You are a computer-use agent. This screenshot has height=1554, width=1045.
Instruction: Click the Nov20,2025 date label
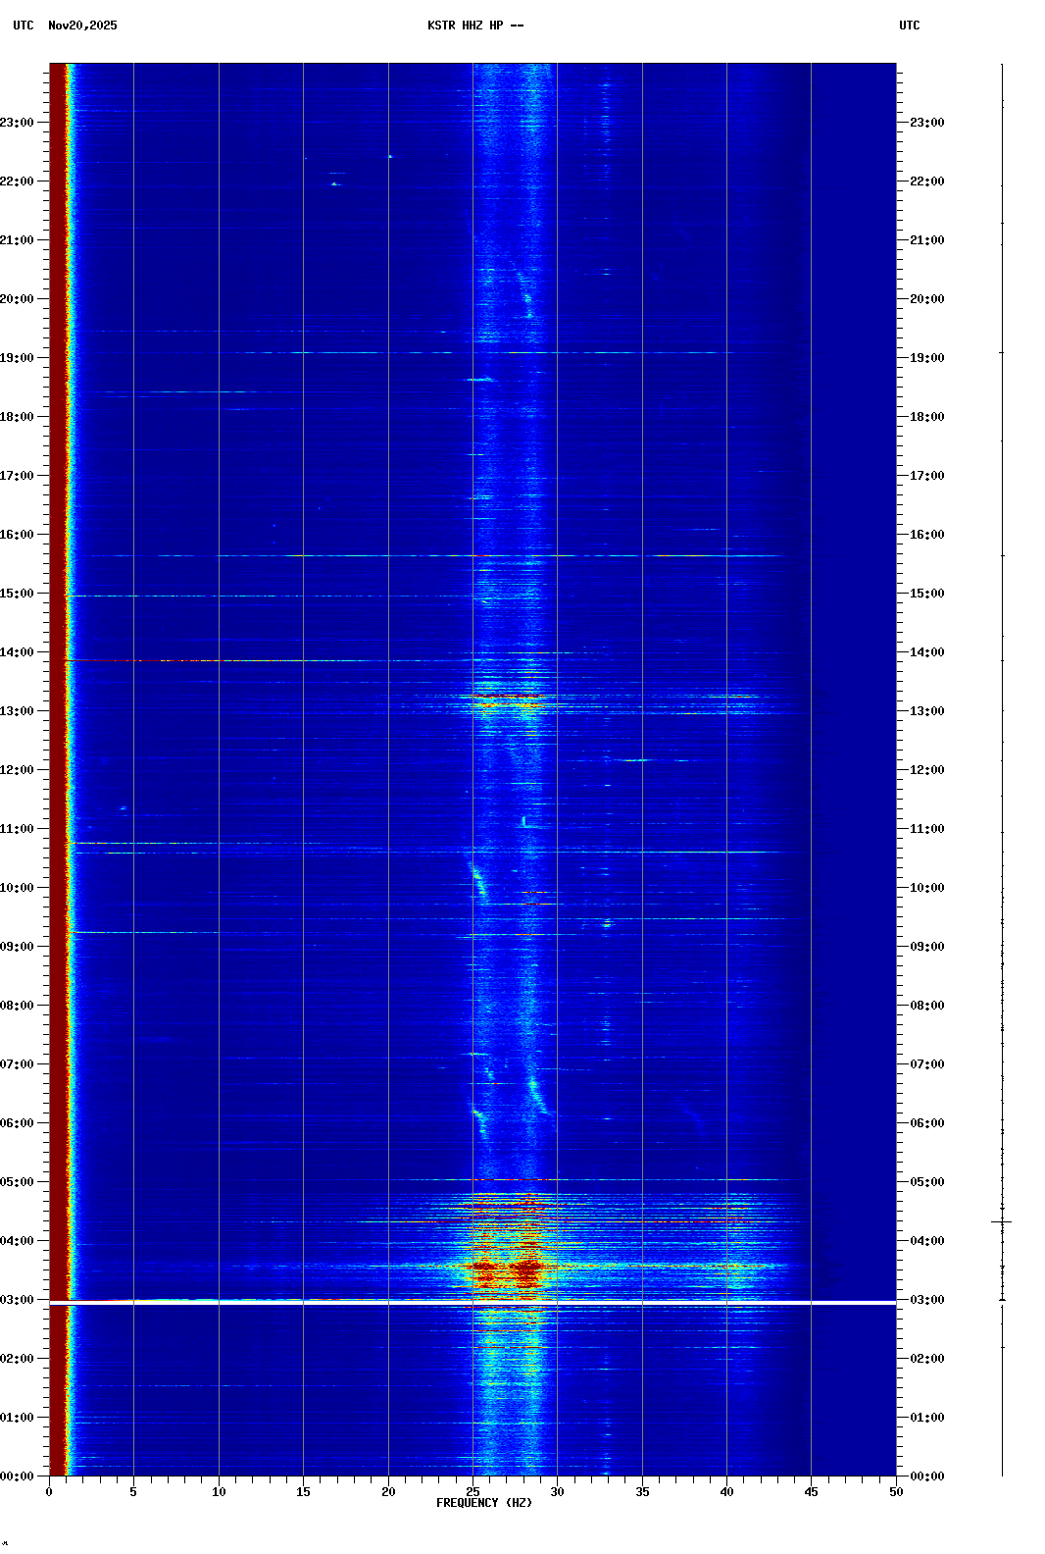[x=82, y=26]
